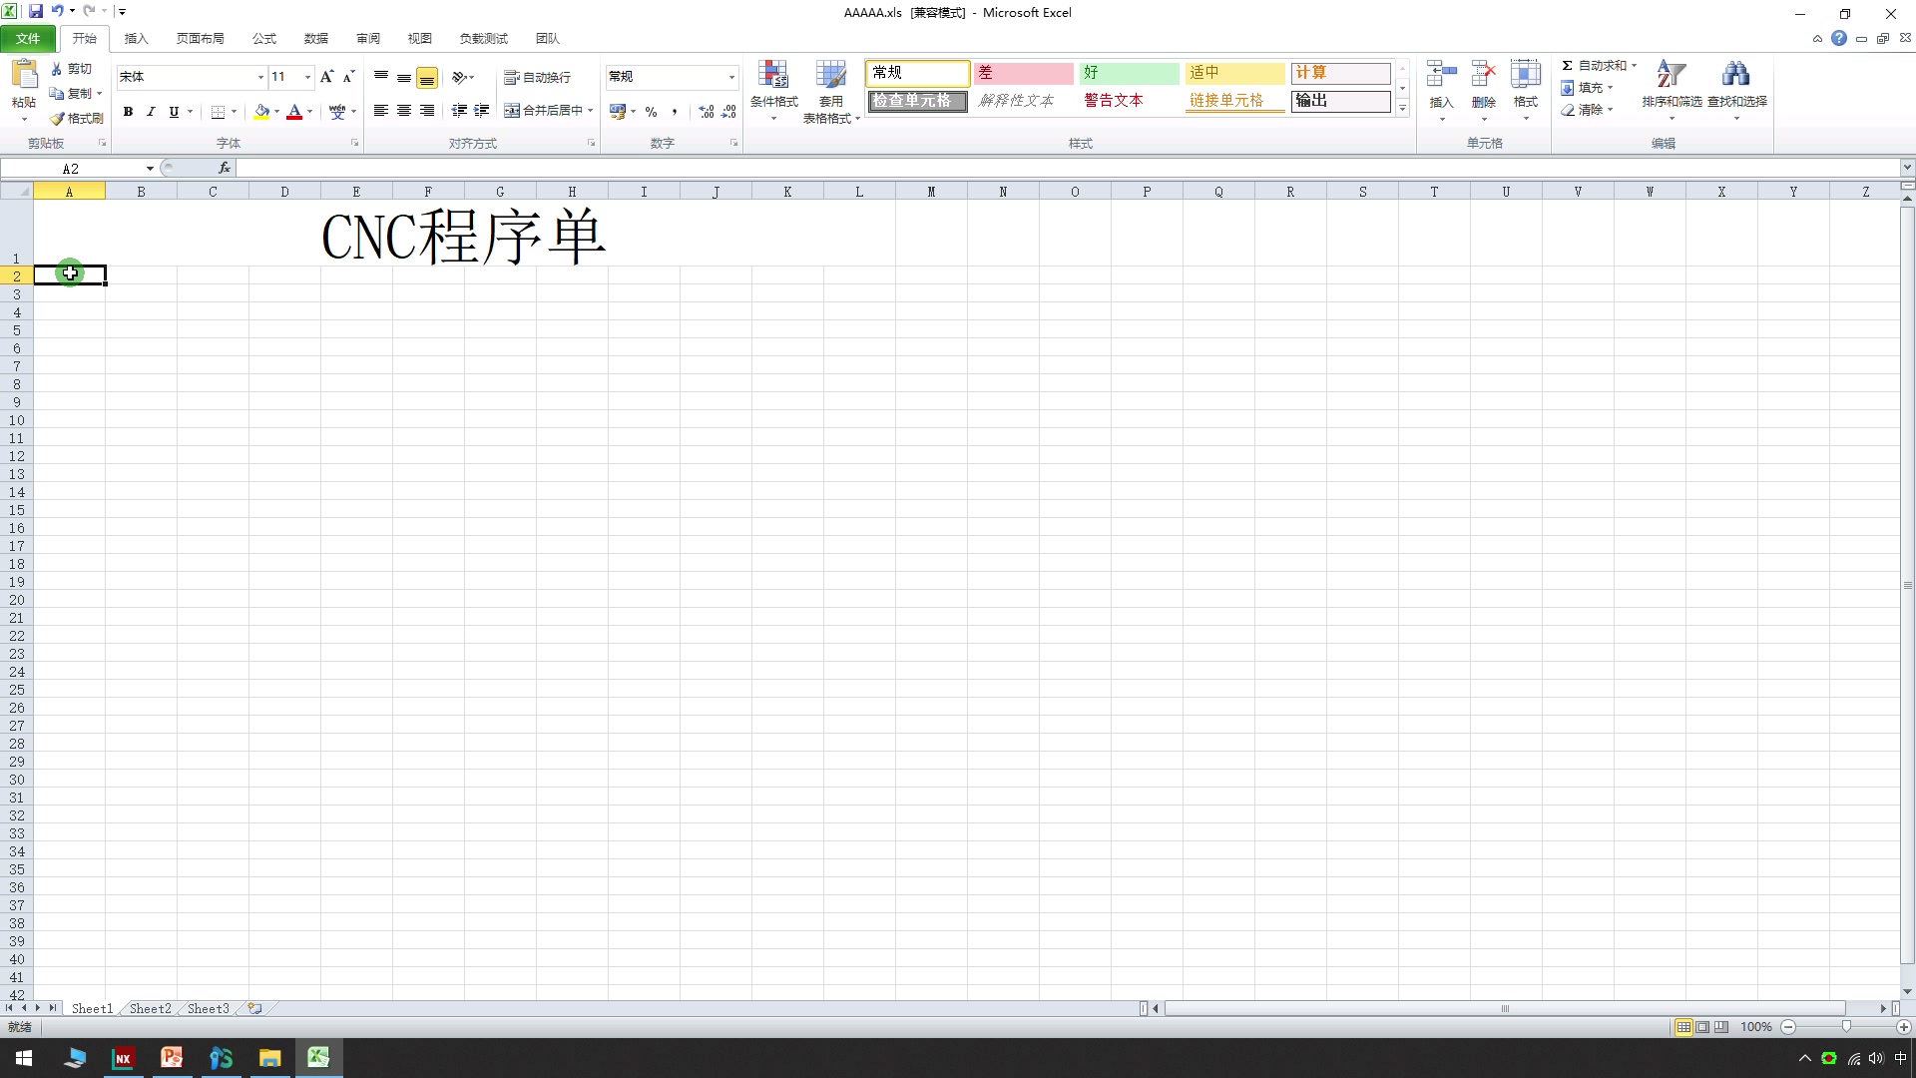Click in the formula bar
Image resolution: width=1916 pixels, height=1078 pixels.
pos(1068,169)
